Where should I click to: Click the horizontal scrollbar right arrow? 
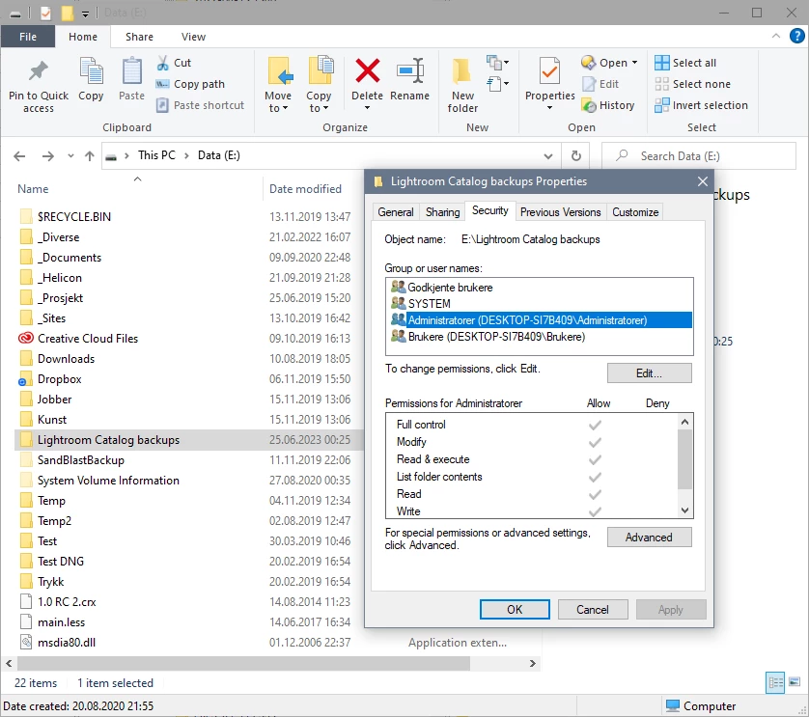coord(533,663)
